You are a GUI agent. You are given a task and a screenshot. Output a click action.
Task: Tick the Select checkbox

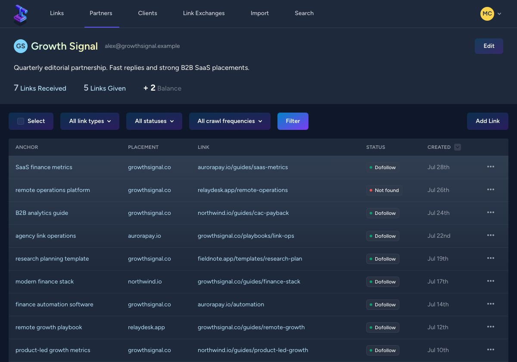(x=21, y=121)
